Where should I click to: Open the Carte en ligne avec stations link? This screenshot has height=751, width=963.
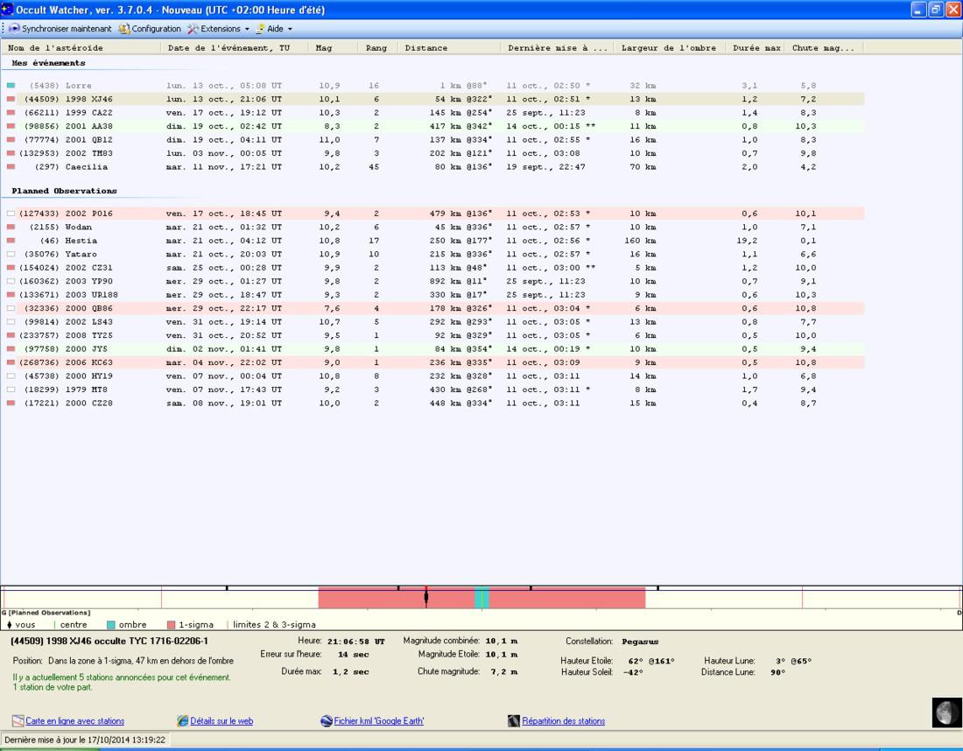click(x=75, y=721)
